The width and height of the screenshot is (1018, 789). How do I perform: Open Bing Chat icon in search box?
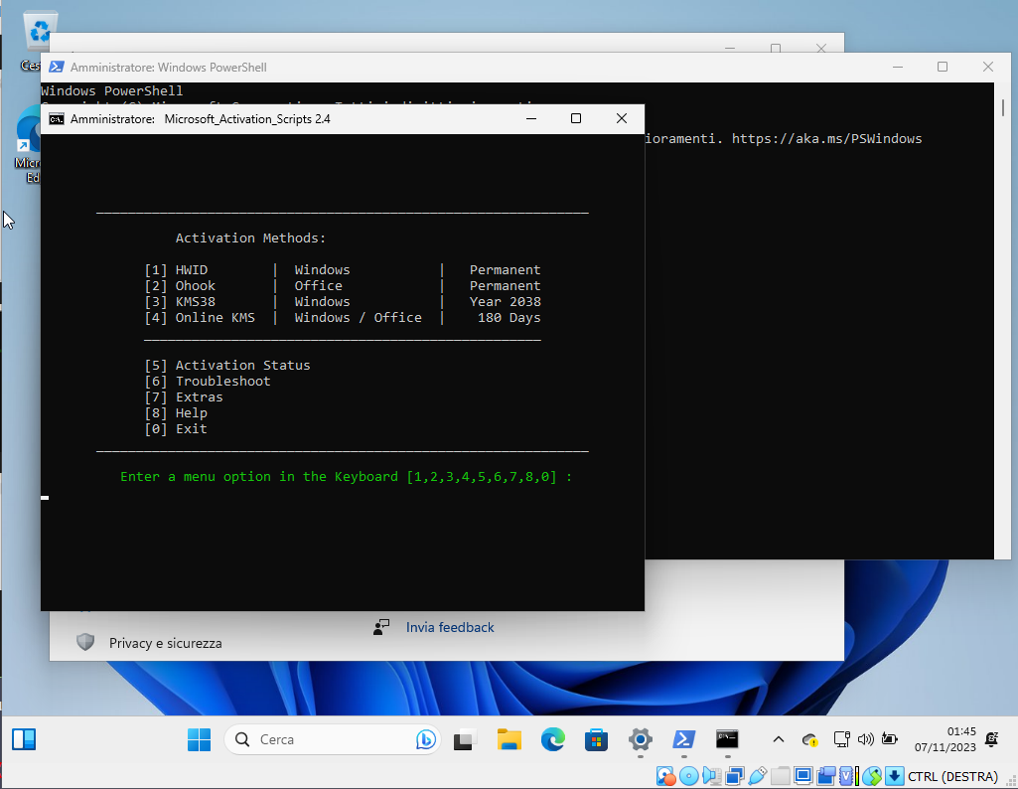coord(425,739)
